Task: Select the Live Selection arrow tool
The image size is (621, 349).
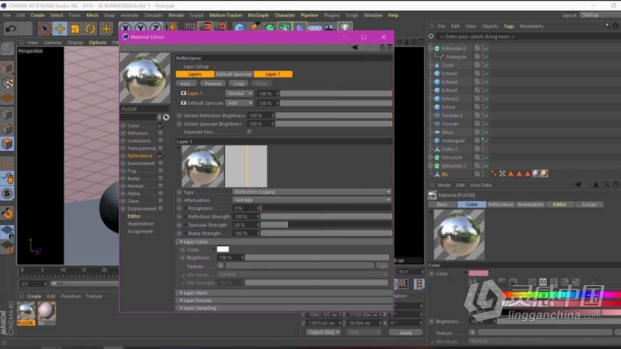Action: coord(44,29)
